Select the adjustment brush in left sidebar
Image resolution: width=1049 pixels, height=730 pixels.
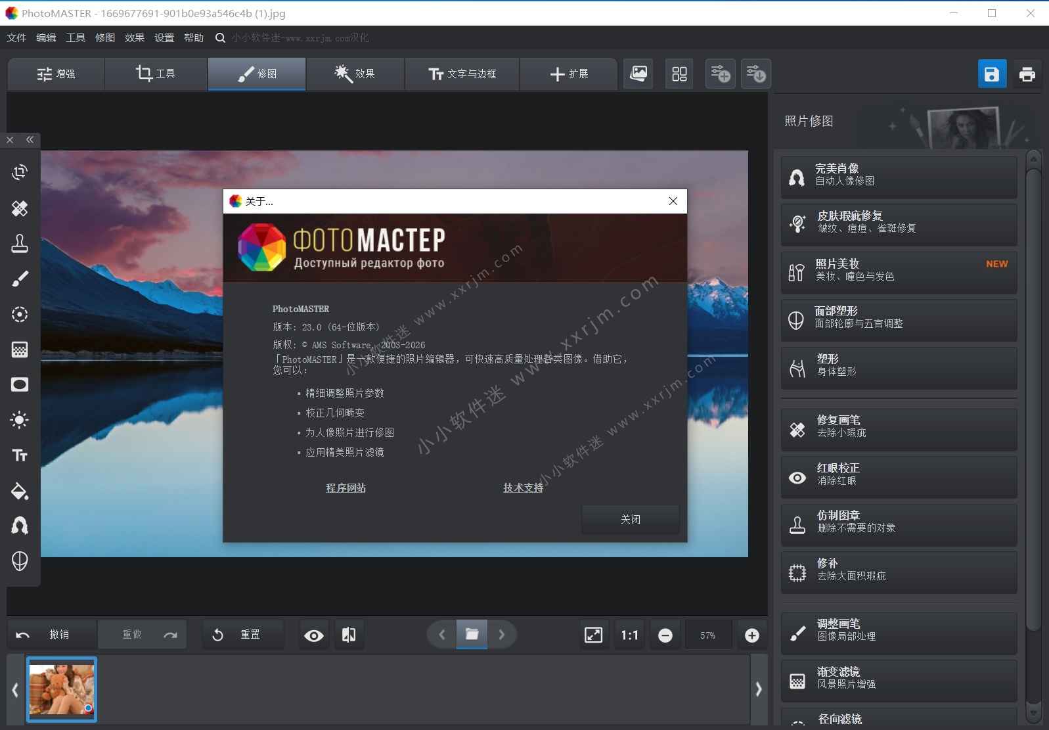coord(20,279)
